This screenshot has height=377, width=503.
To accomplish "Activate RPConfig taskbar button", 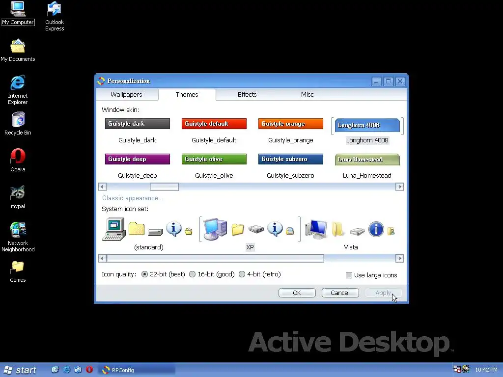I will tap(137, 370).
